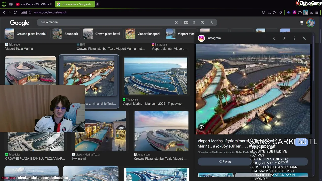Image resolution: width=322 pixels, height=181 pixels.
Task: Select the Viaport avm chip
Action: click(181, 34)
